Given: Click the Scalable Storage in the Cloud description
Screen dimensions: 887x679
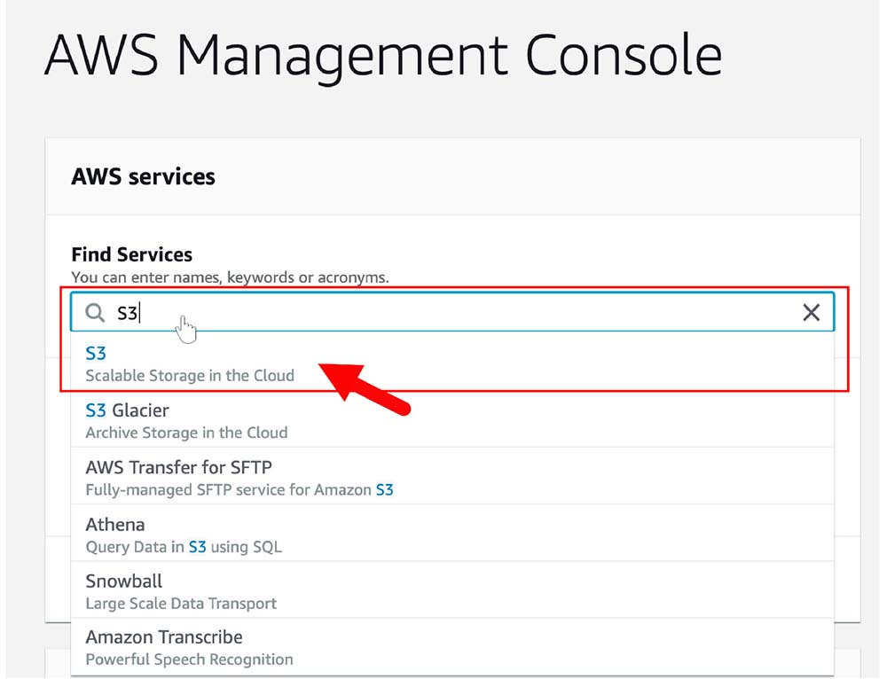Looking at the screenshot, I should (x=190, y=376).
